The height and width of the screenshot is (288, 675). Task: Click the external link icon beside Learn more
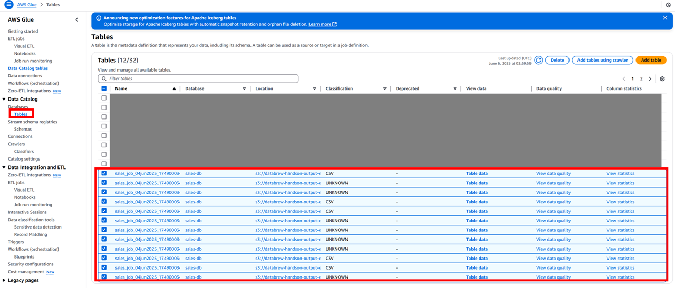(335, 24)
